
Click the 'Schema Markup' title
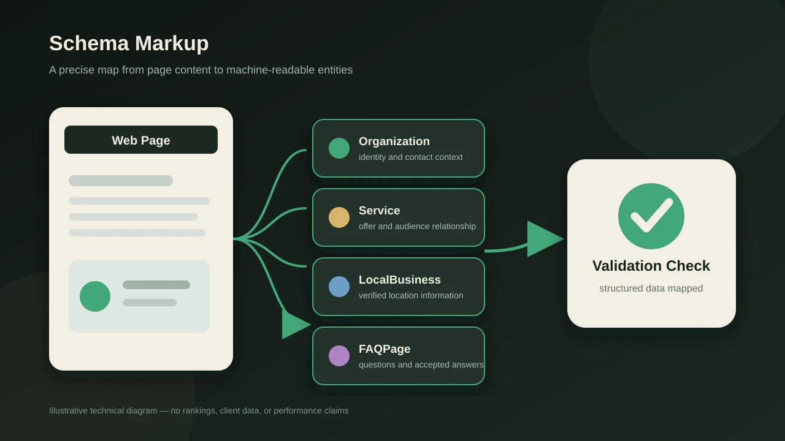click(129, 43)
